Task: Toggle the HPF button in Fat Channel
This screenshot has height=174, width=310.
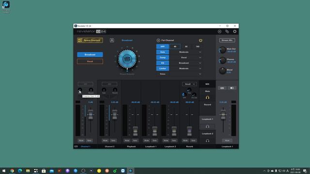Action: click(x=163, y=46)
